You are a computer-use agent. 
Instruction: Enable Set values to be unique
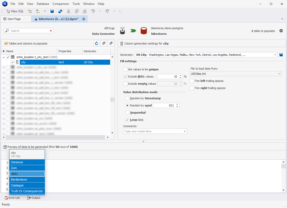(125, 69)
